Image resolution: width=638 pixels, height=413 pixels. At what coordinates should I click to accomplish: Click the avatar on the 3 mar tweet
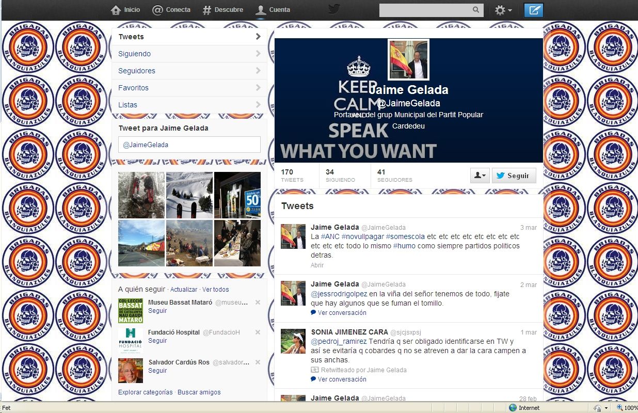(293, 236)
